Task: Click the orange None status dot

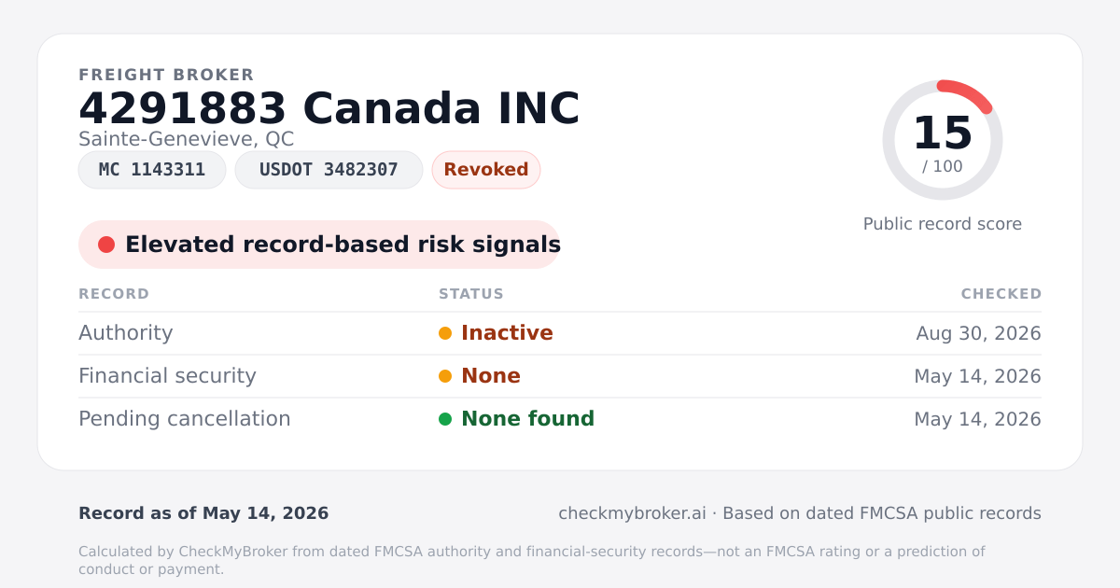Action: [x=445, y=376]
